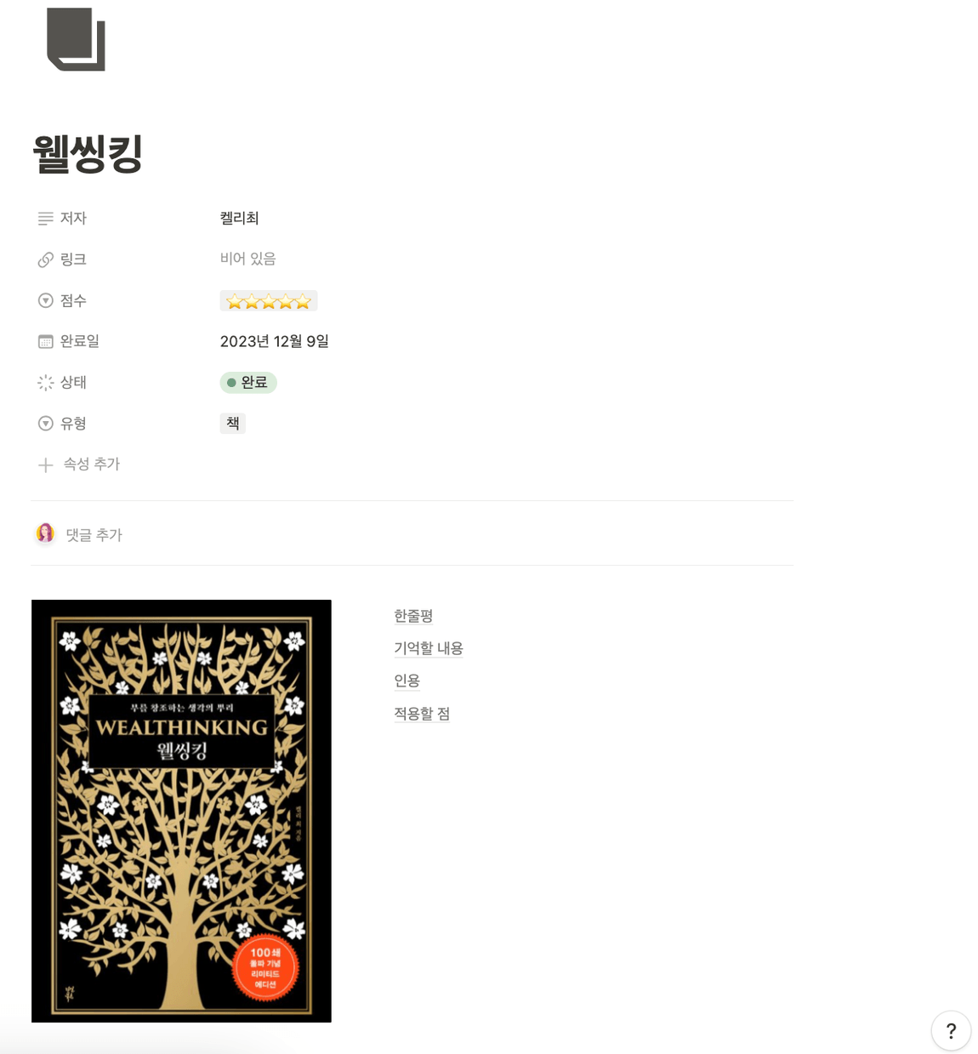Click the user avatar next to 댓글 추가
The width and height of the screenshot is (978, 1054).
click(45, 533)
